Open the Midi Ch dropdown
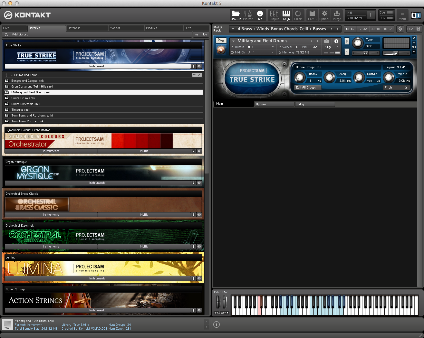 [253, 52]
